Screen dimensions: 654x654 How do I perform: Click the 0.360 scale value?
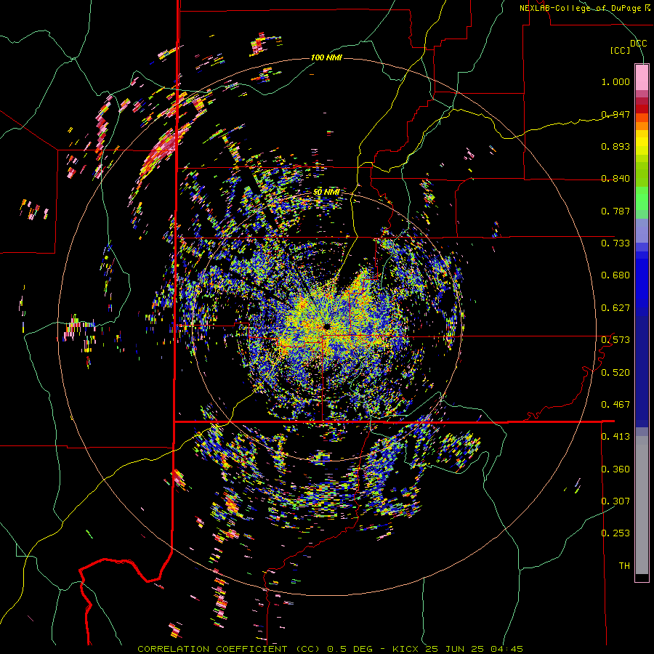pyautogui.click(x=615, y=469)
